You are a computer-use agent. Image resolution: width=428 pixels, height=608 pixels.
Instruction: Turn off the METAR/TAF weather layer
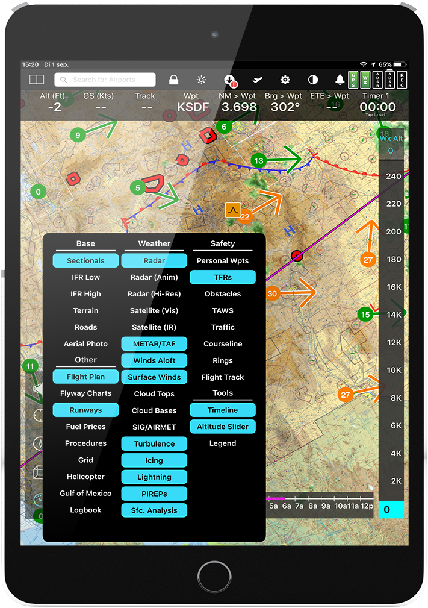[154, 344]
